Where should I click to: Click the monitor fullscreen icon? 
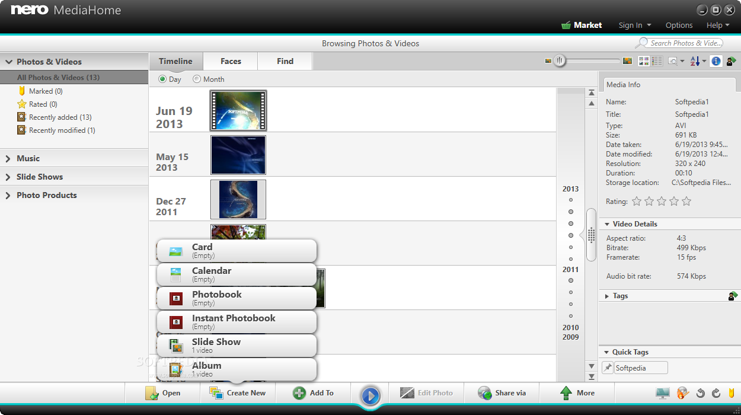tap(662, 393)
